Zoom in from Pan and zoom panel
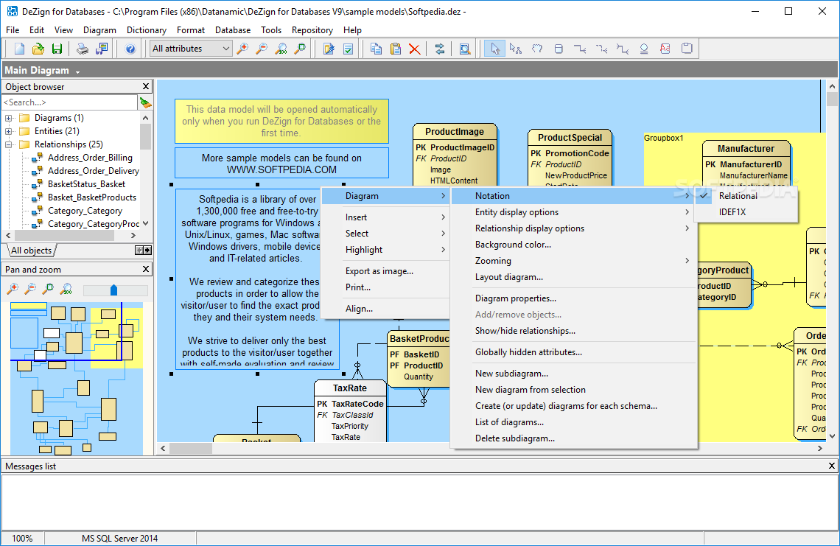The width and height of the screenshot is (840, 546). [x=13, y=290]
